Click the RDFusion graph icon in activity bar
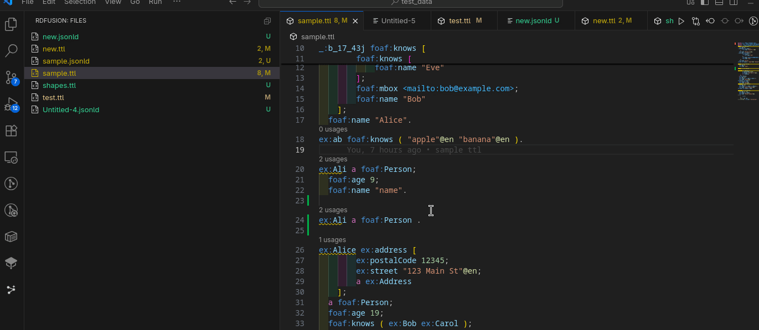The width and height of the screenshot is (759, 330). point(11,290)
